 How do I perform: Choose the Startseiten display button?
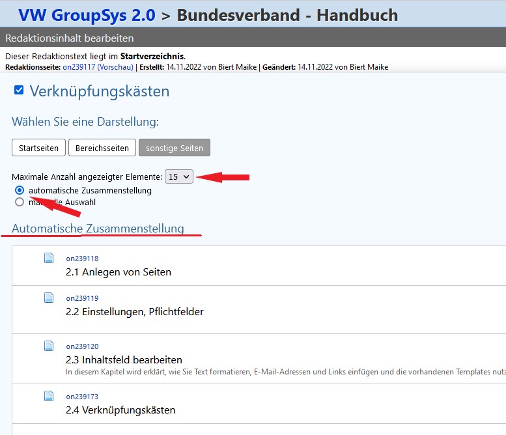tap(38, 148)
